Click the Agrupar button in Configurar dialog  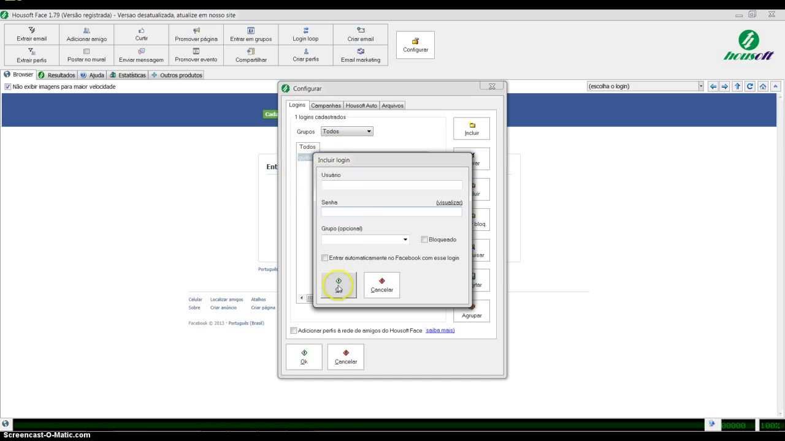(x=472, y=311)
